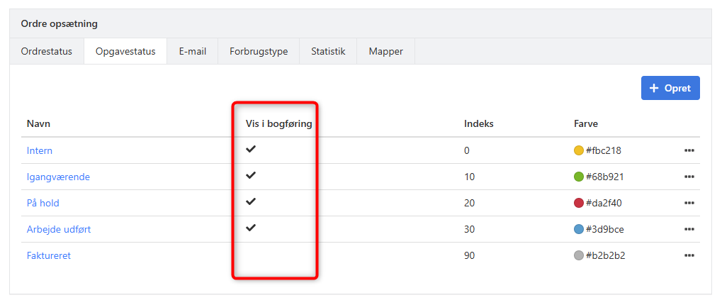Click the Intern bogføring checkmark
Image resolution: width=722 pixels, height=305 pixels.
pyautogui.click(x=251, y=150)
